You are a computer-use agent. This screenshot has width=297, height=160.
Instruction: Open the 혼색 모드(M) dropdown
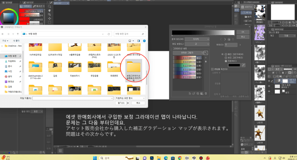pos(197,39)
